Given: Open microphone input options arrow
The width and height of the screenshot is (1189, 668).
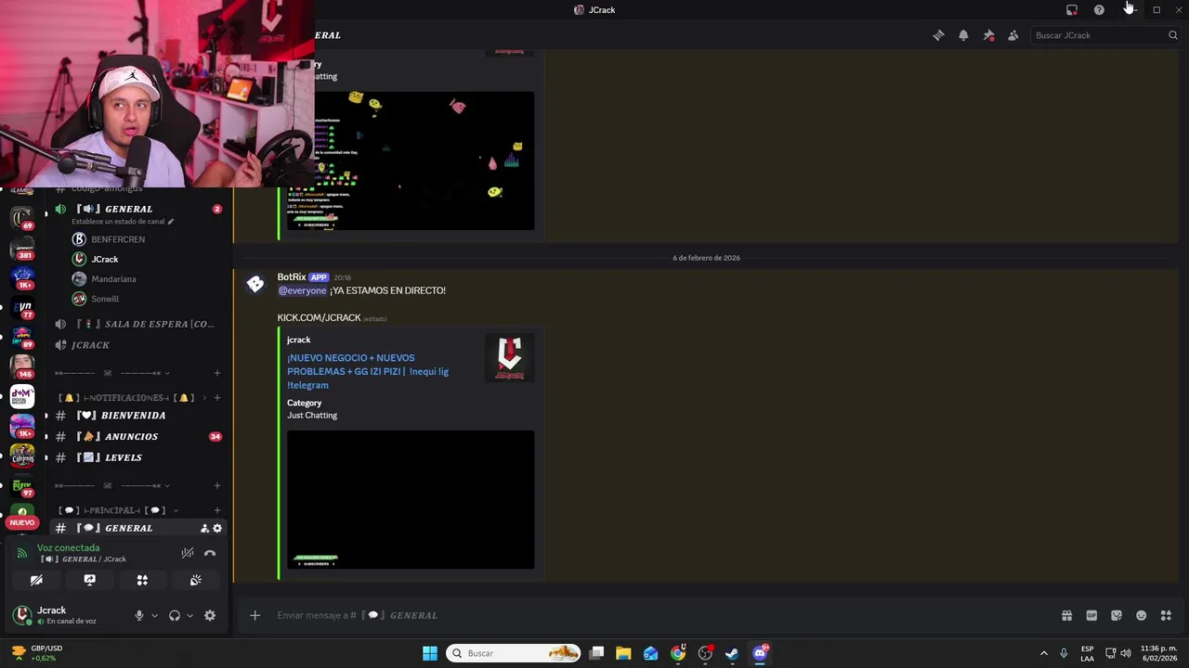Looking at the screenshot, I should pyautogui.click(x=154, y=615).
